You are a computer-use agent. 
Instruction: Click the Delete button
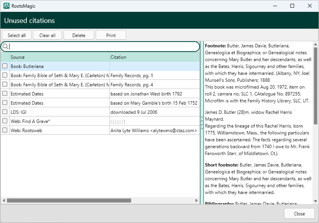79,35
